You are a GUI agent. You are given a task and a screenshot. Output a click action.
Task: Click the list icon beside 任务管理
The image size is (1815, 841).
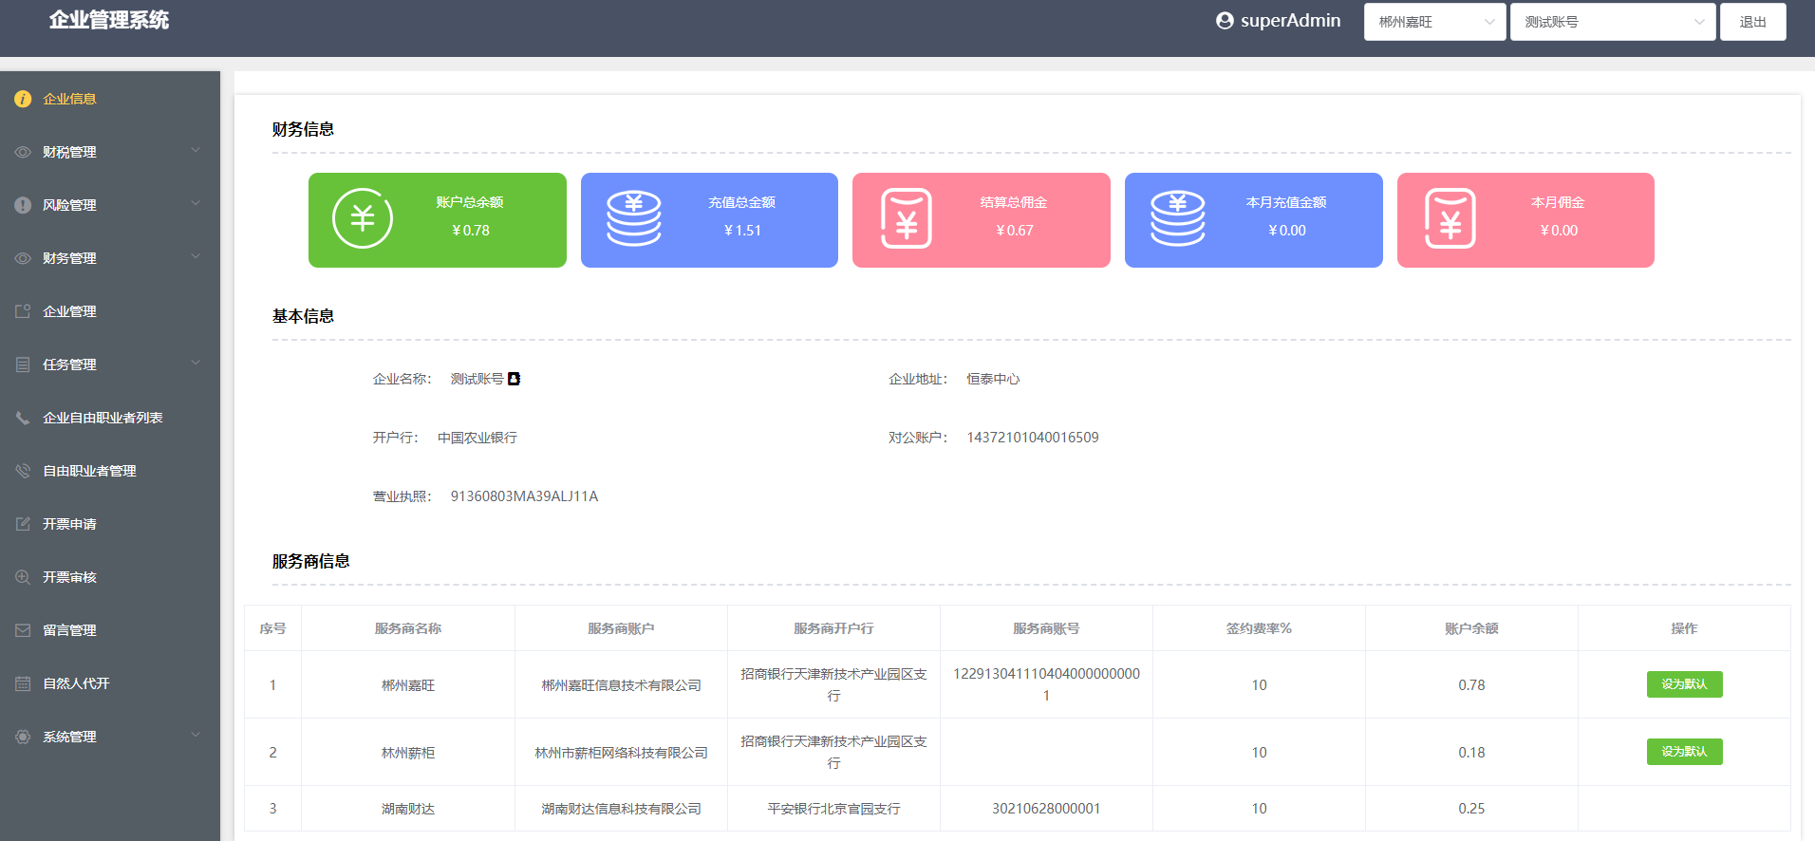[23, 364]
